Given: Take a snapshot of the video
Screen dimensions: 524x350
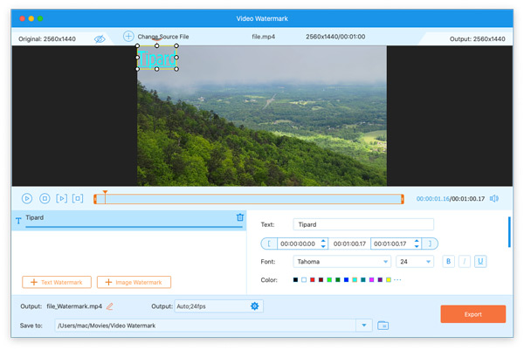Looking at the screenshot, I should tap(78, 199).
